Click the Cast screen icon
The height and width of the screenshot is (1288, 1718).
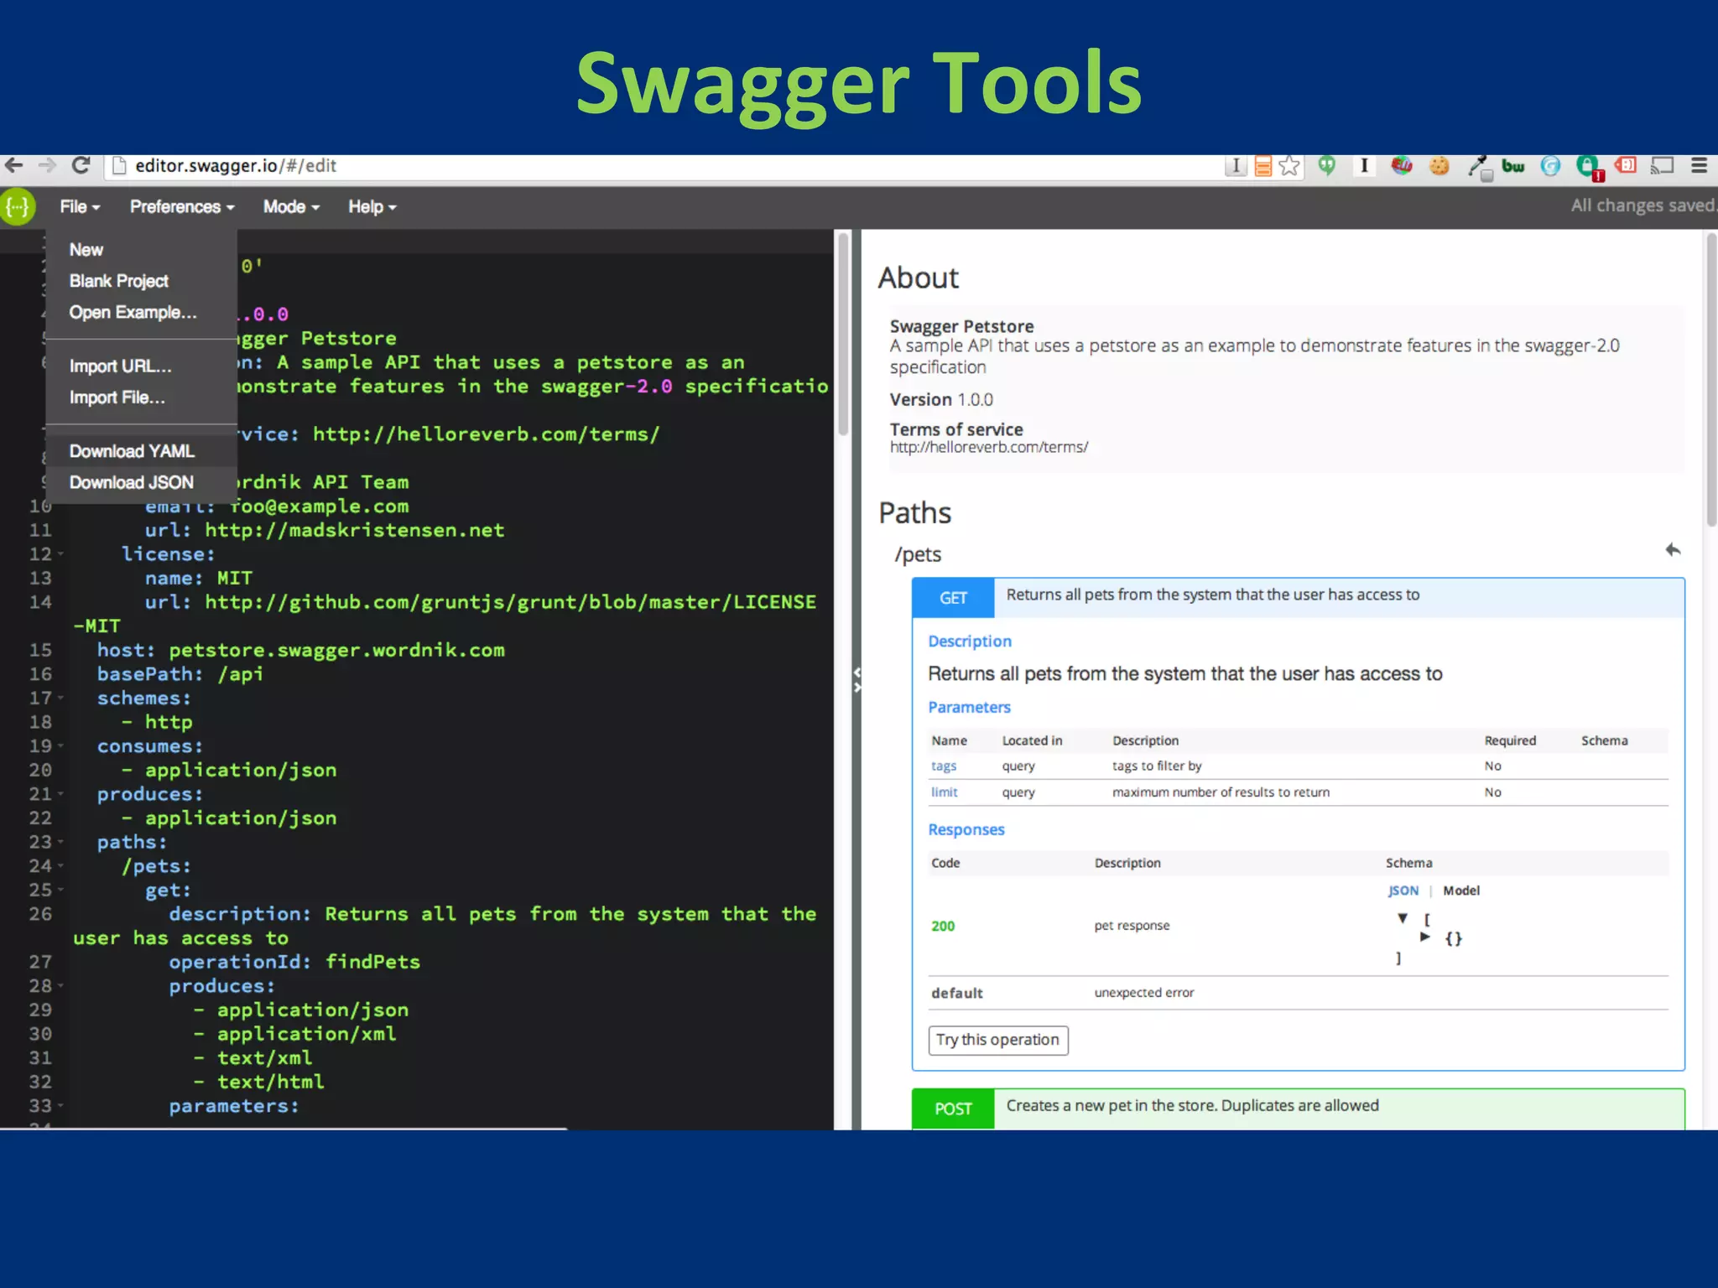click(x=1662, y=165)
